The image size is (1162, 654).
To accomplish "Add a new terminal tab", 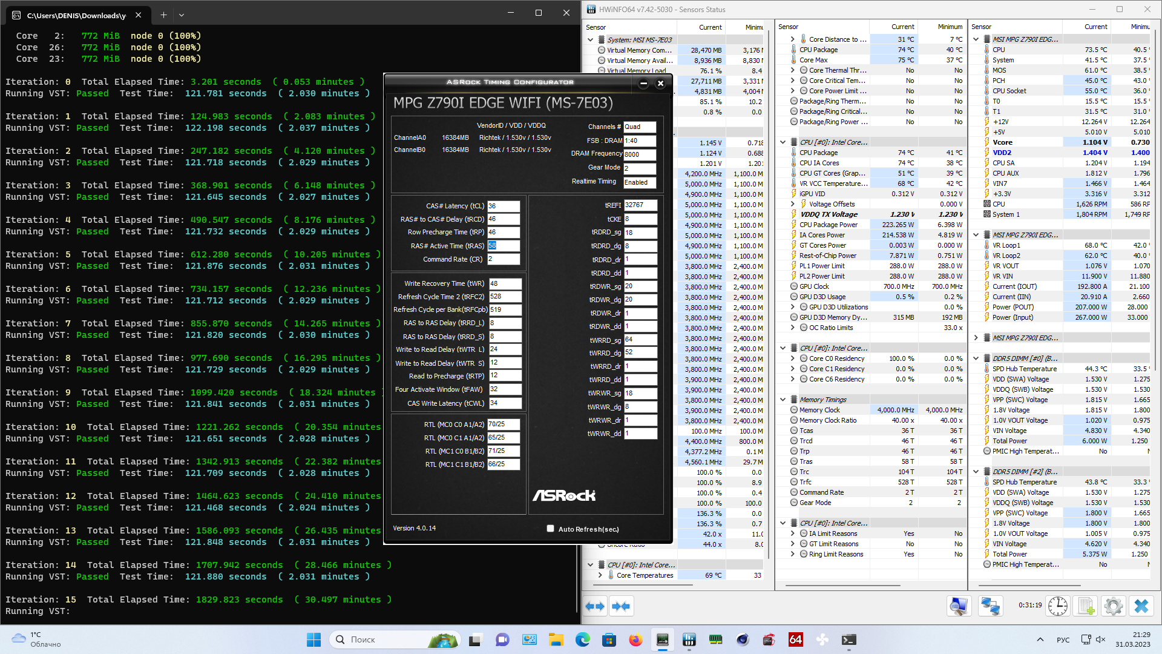I will coord(163,15).
